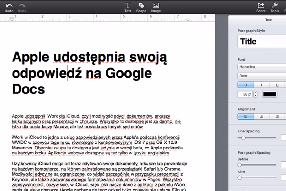286x191 pixels.
Task: Expand the Bold typeface dropdown
Action: point(261,76)
